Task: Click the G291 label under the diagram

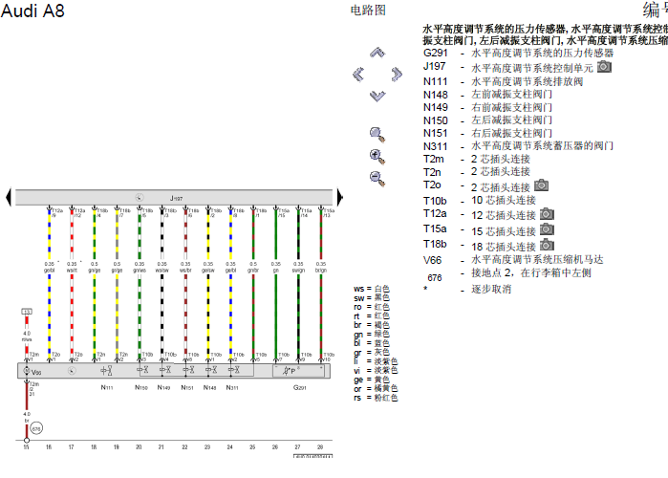Action: tap(300, 388)
